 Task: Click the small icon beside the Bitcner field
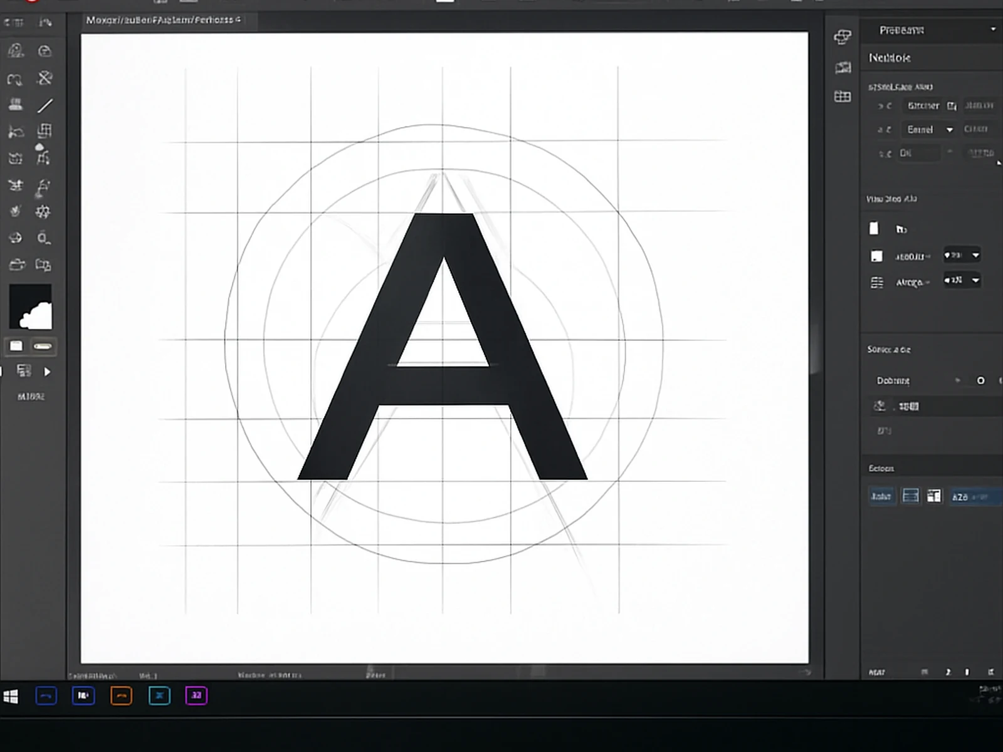click(x=952, y=106)
